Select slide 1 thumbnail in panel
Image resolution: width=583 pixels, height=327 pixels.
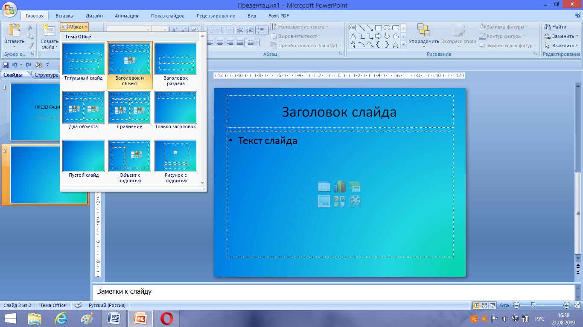tap(35, 112)
